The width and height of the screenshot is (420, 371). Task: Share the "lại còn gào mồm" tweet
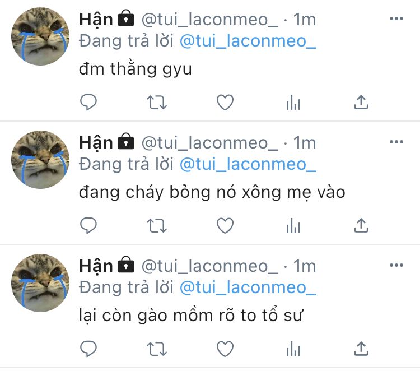(x=361, y=349)
